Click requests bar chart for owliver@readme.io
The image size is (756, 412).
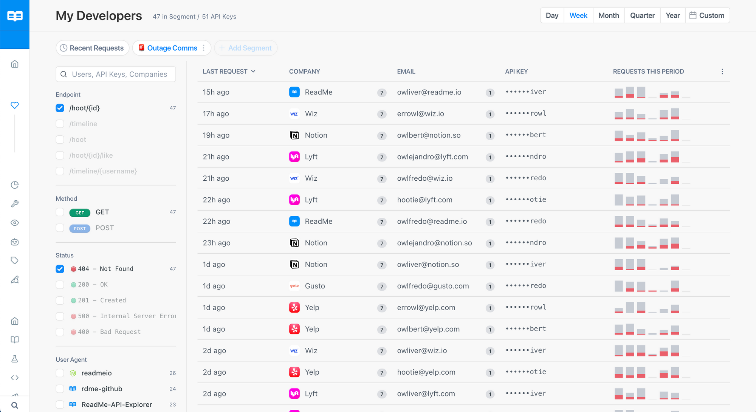(652, 92)
